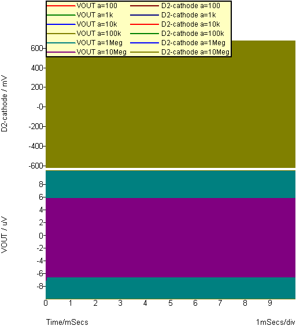Click the 400 tick label on the D2-cathode axis
Viewport: 296px width, 326px height.
tap(37, 68)
